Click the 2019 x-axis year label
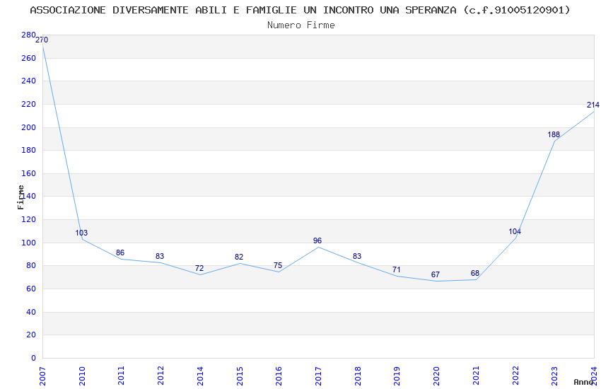This screenshot has height=389, width=601. [397, 376]
